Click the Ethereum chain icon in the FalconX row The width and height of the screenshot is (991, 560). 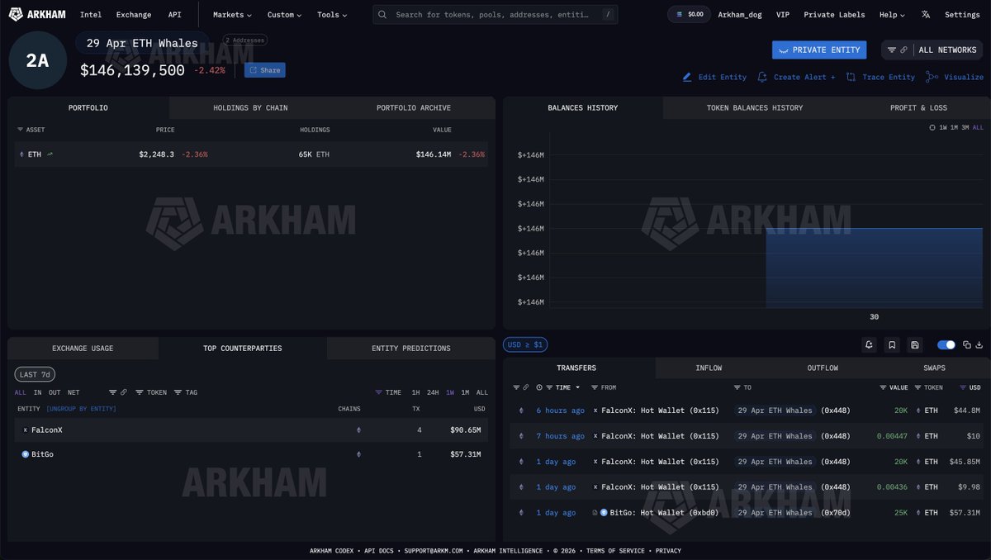(x=358, y=430)
